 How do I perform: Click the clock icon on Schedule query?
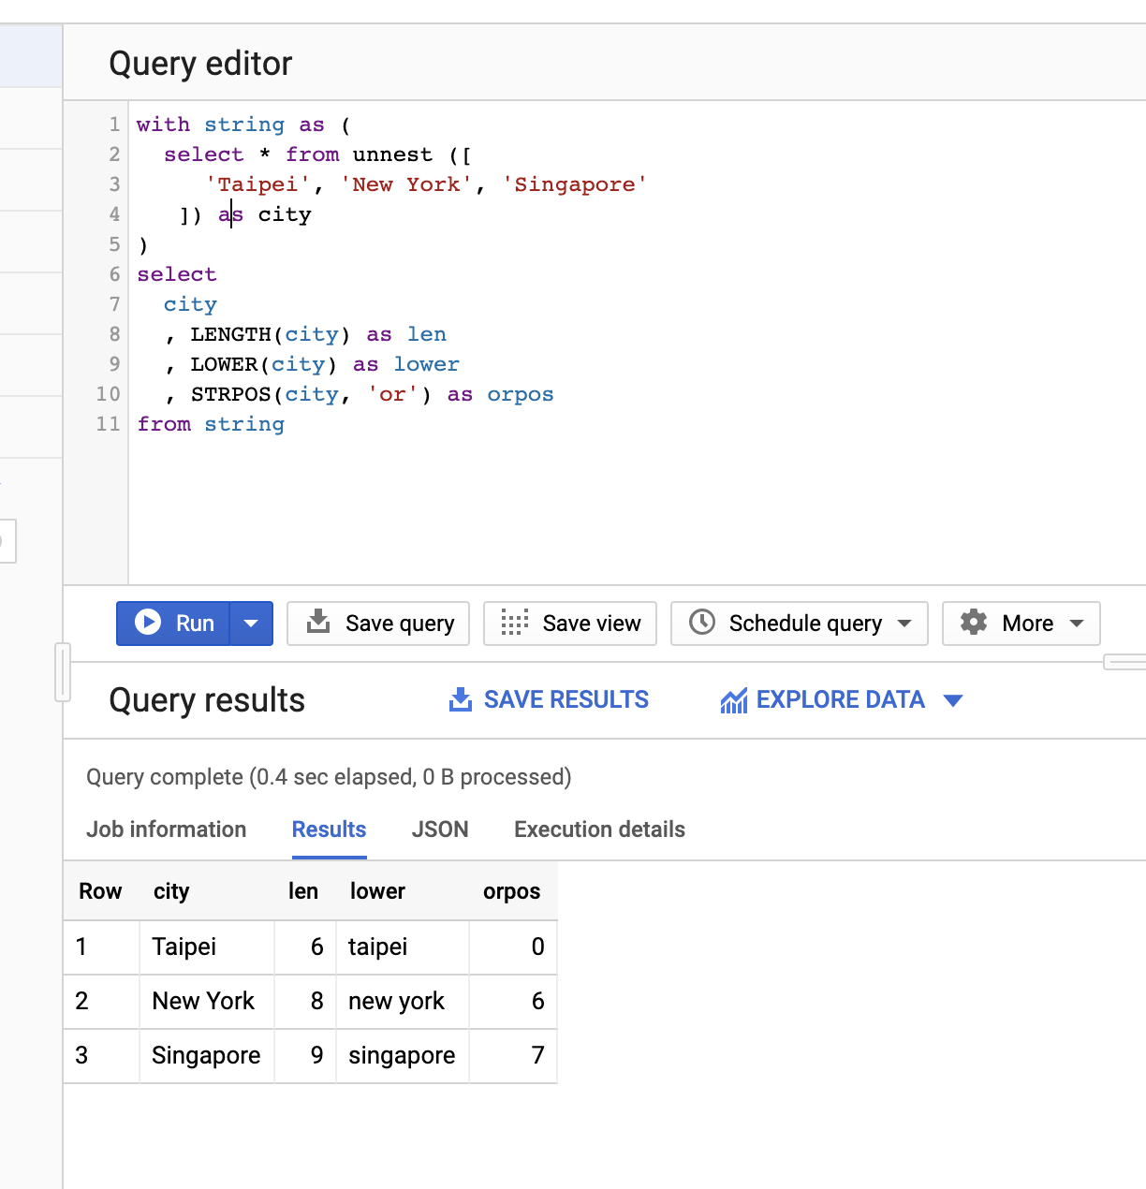click(x=701, y=623)
